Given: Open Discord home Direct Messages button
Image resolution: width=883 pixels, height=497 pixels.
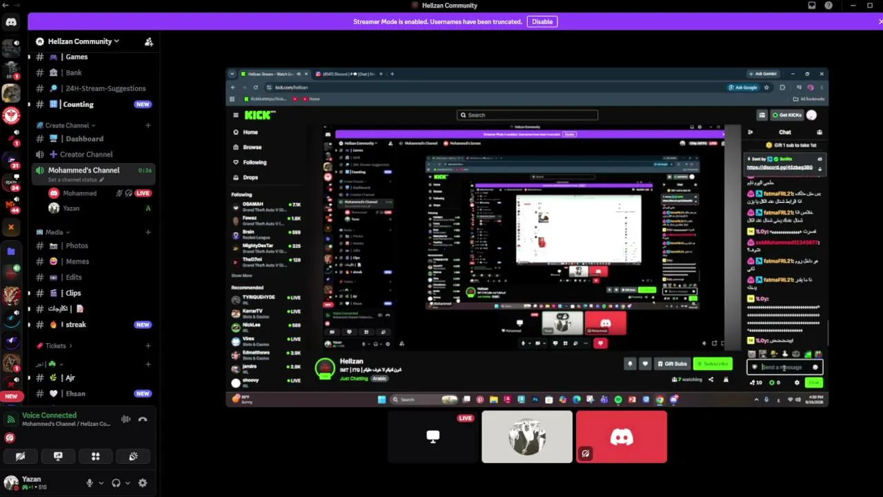Looking at the screenshot, I should click(x=11, y=22).
